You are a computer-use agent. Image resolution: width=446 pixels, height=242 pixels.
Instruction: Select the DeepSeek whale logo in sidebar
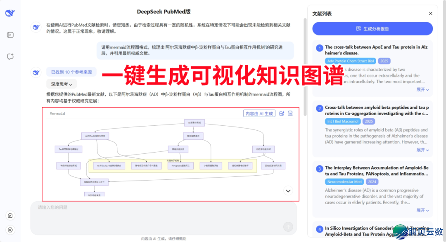[10, 12]
